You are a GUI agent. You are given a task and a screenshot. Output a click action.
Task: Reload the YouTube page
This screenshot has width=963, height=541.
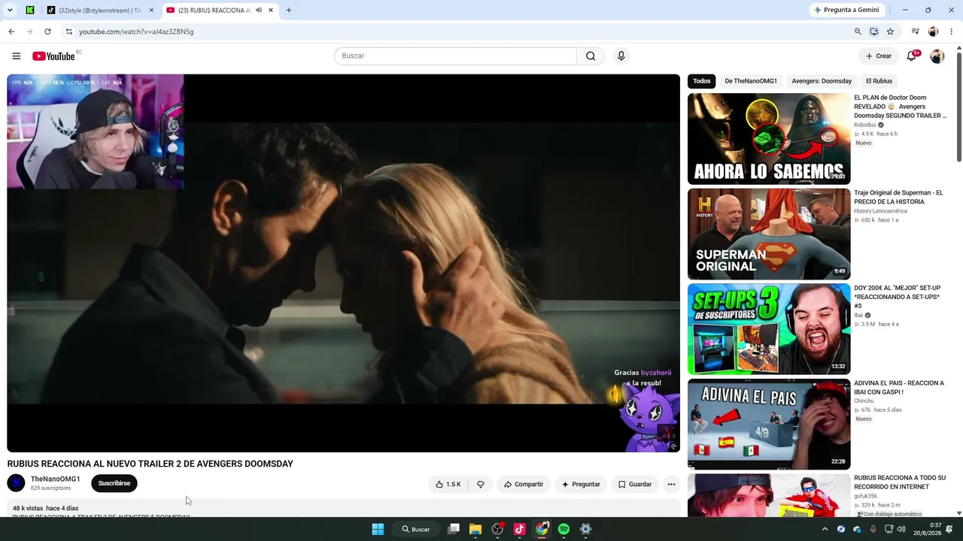[47, 32]
